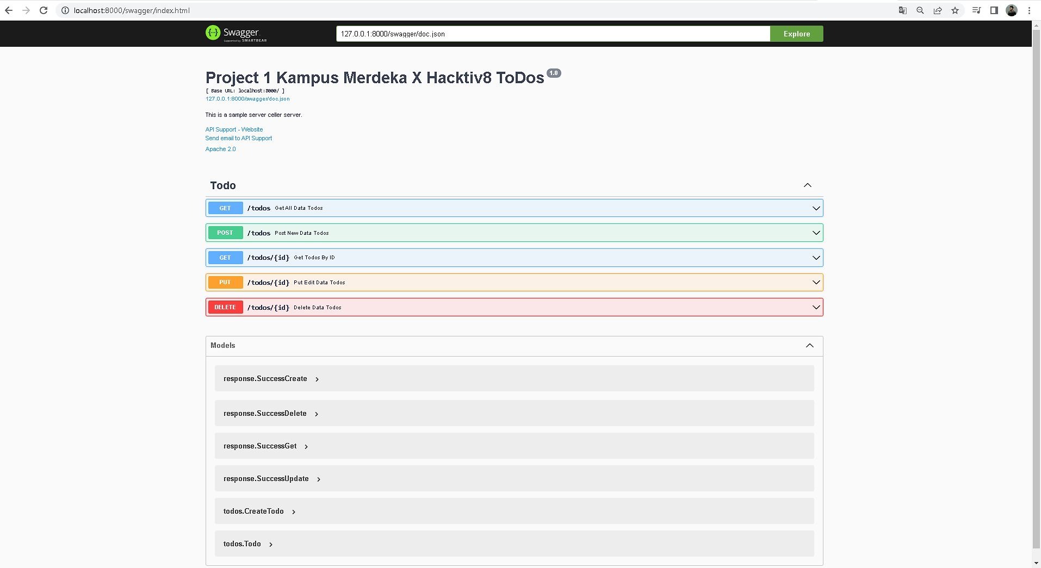This screenshot has height=568, width=1041.
Task: Click the doc.json URL input field
Action: pos(553,33)
